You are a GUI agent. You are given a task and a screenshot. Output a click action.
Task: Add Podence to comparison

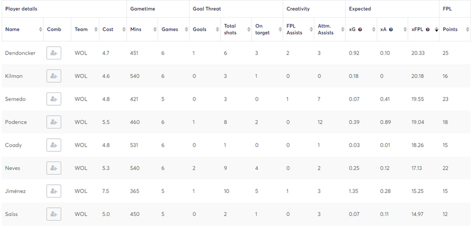click(x=54, y=122)
